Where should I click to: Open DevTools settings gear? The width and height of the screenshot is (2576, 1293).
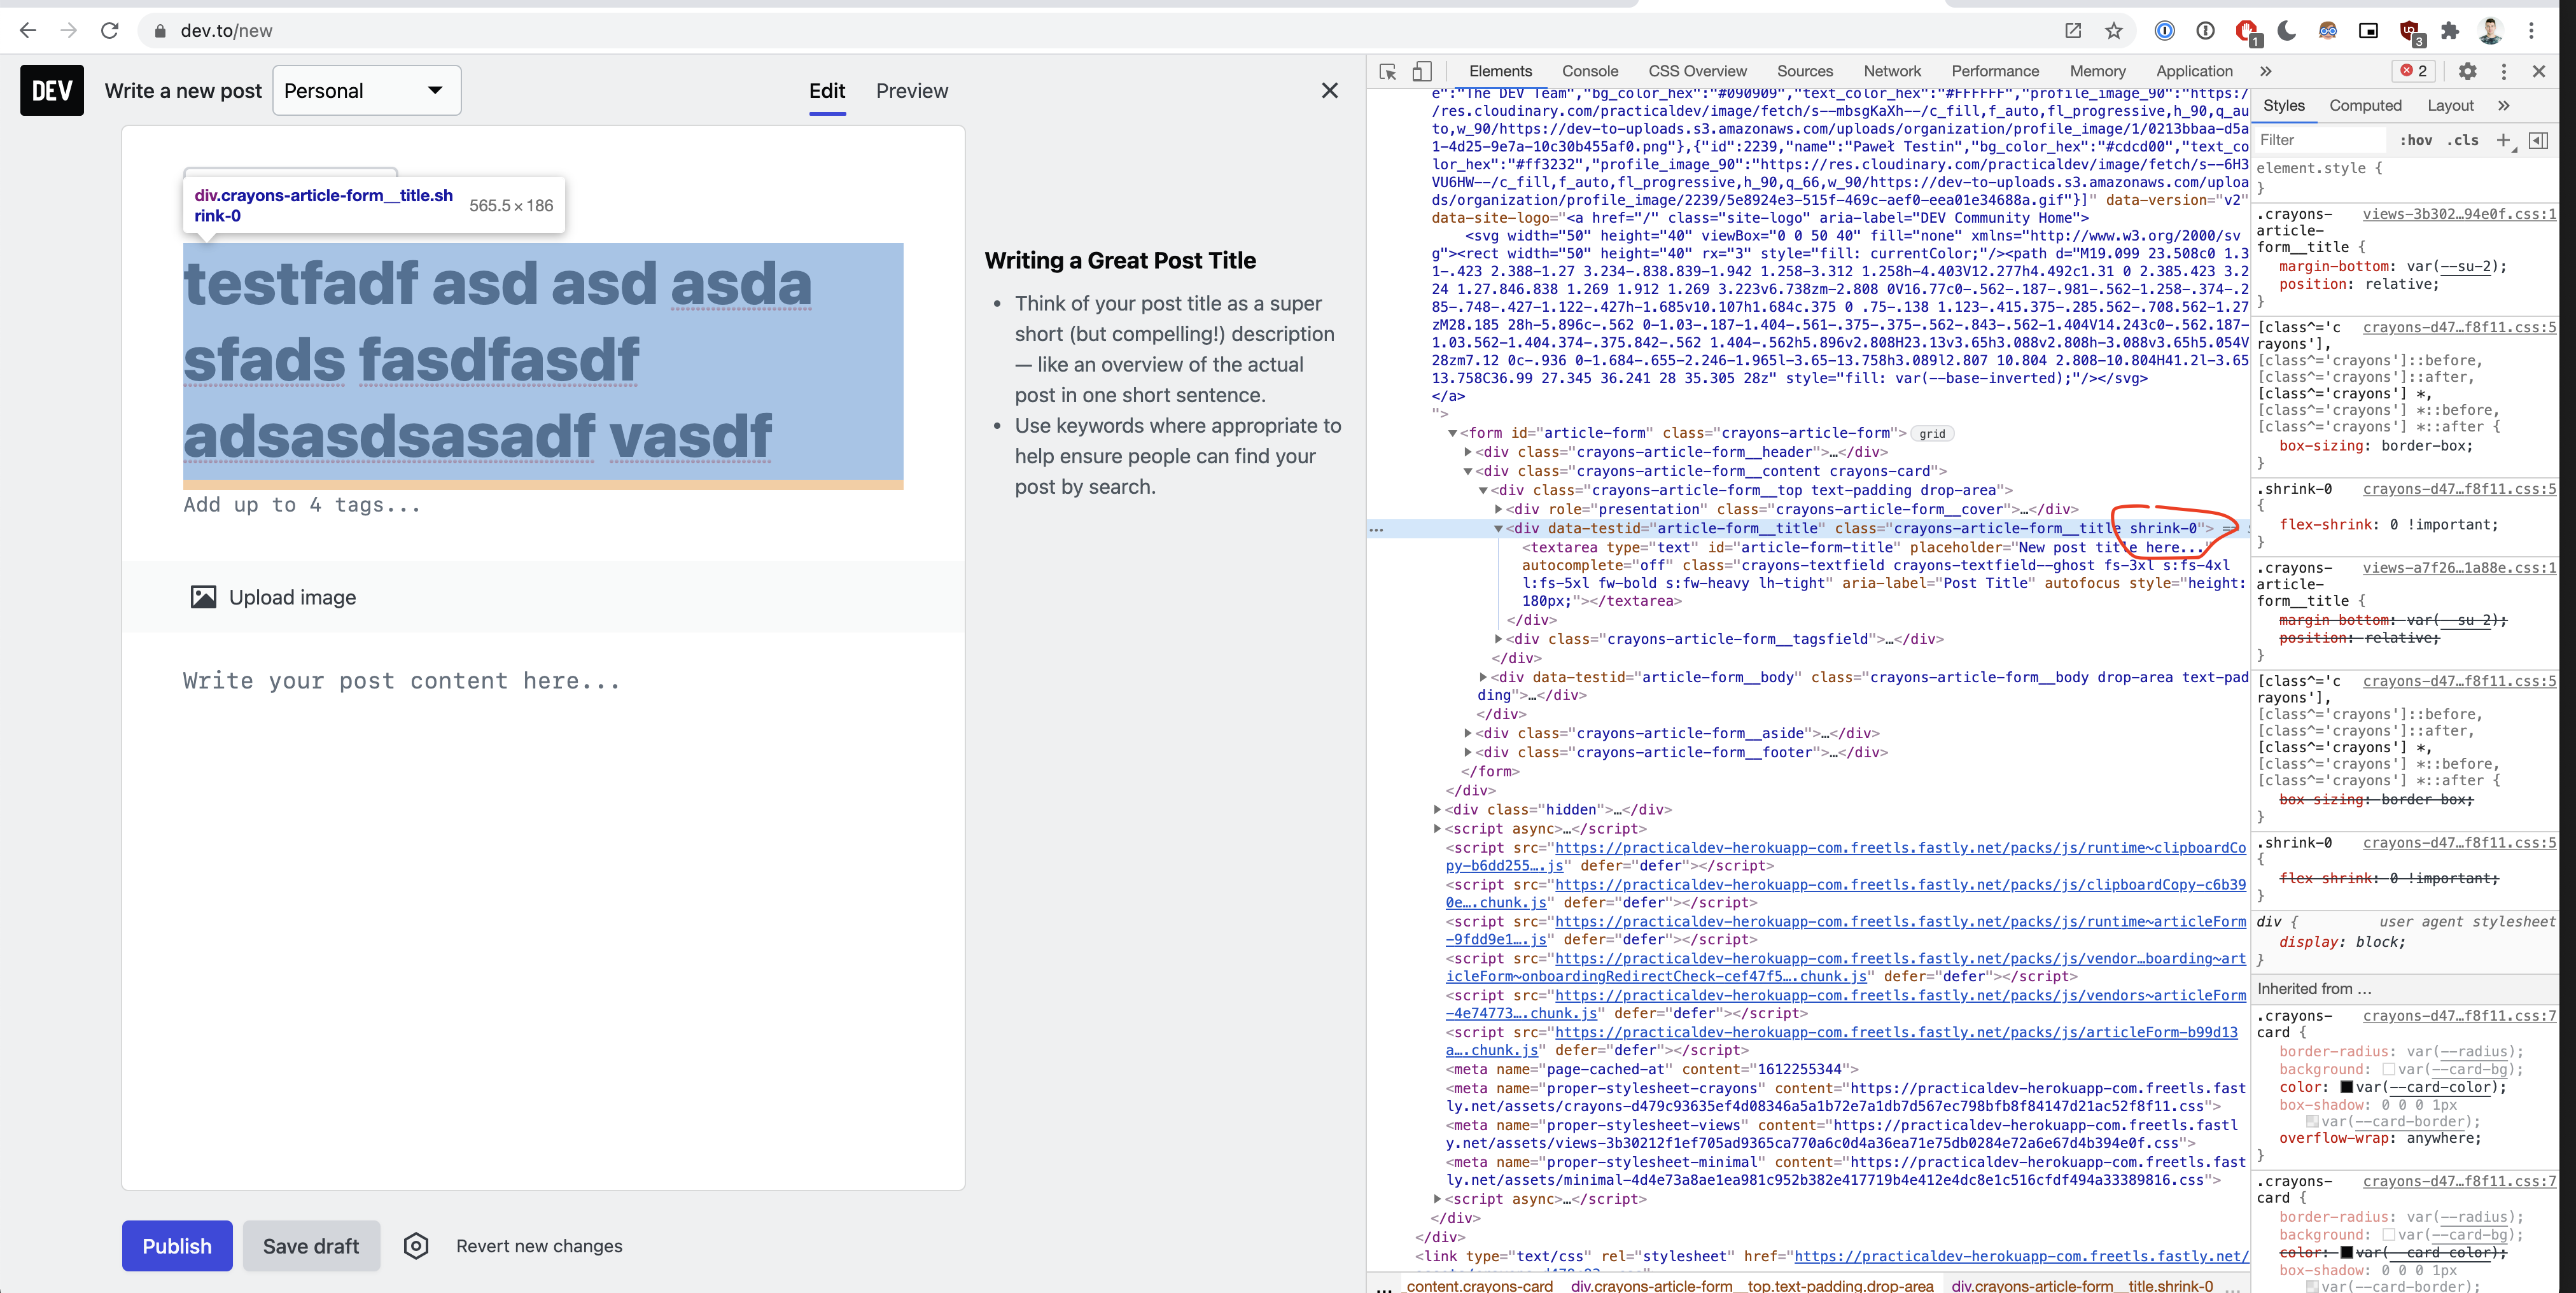click(x=2467, y=71)
